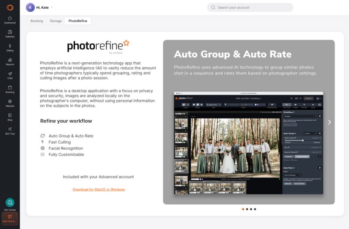Click the Auto Group & Auto Rate heading

click(x=233, y=54)
